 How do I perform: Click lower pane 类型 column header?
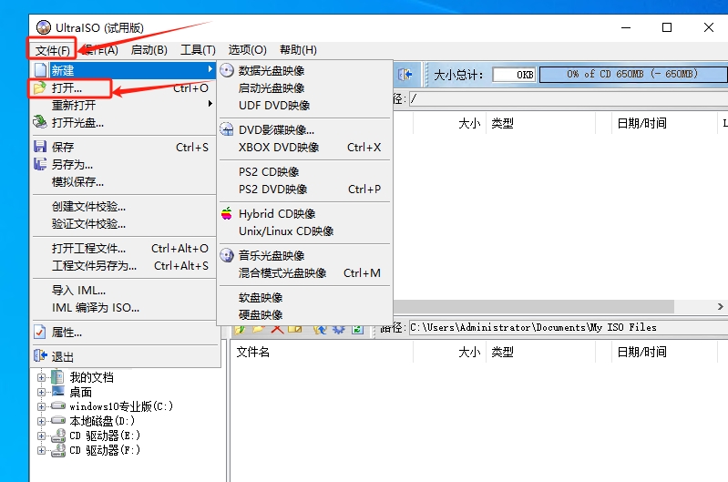click(x=540, y=352)
